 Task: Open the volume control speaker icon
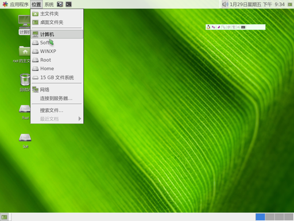[225, 4]
